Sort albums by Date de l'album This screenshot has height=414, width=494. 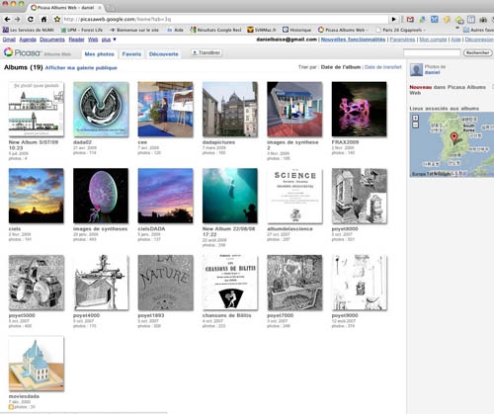pos(341,67)
